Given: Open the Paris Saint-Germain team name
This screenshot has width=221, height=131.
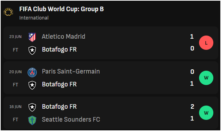Looking at the screenshot, I should [x=71, y=71].
